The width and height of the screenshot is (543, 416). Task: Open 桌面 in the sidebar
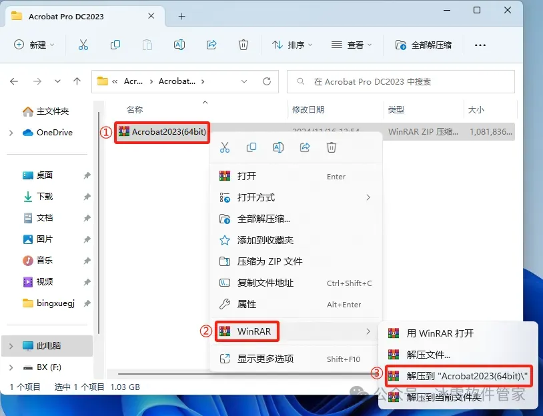pos(38,175)
